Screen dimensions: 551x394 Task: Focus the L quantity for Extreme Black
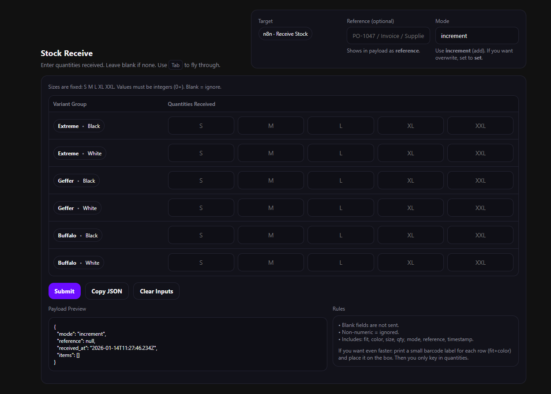click(x=341, y=126)
